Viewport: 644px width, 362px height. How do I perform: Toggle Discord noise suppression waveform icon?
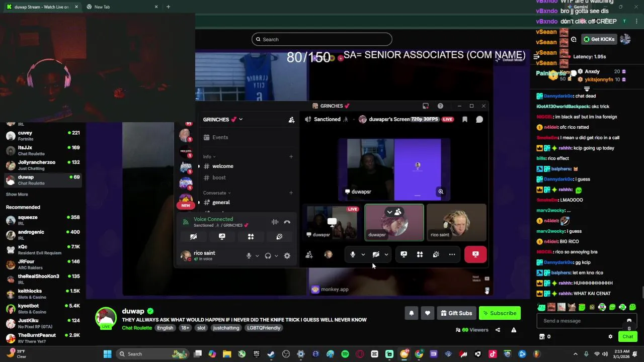point(275,222)
